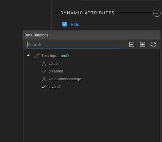Image resolution: width=162 pixels, height=142 pixels.
Task: Click the checkmark icon beside disabled
Action: (x=44, y=71)
